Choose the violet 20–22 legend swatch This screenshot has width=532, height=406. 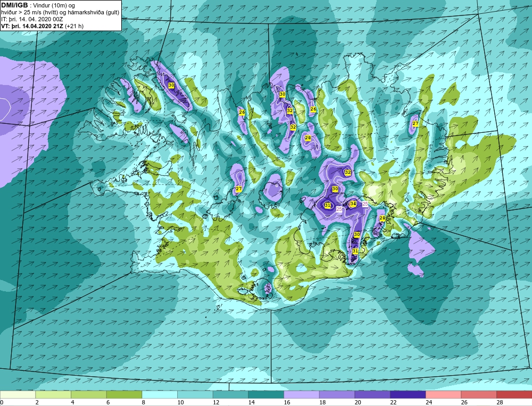[372, 394]
